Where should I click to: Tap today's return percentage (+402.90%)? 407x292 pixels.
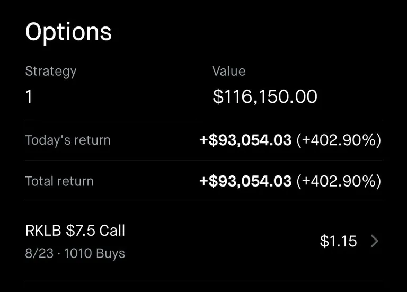pyautogui.click(x=338, y=140)
